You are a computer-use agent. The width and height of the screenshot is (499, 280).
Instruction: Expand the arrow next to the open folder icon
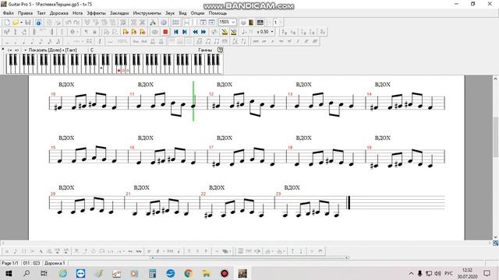pyautogui.click(x=21, y=23)
